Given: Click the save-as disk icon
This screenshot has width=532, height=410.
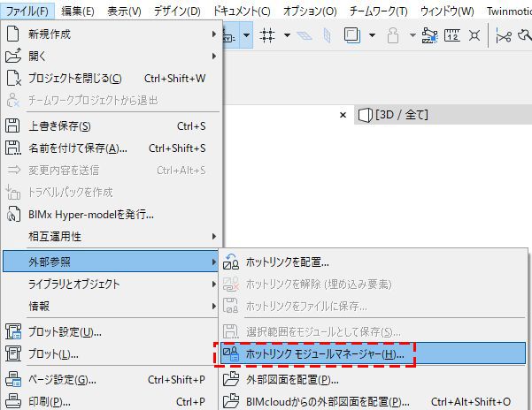Looking at the screenshot, I should pos(13,148).
